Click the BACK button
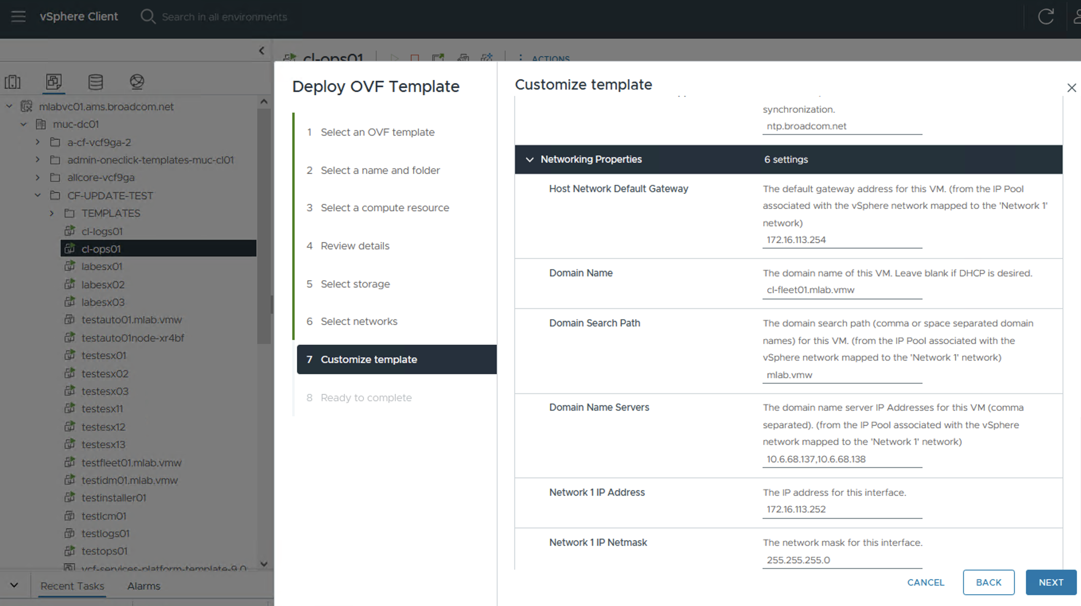 click(988, 583)
